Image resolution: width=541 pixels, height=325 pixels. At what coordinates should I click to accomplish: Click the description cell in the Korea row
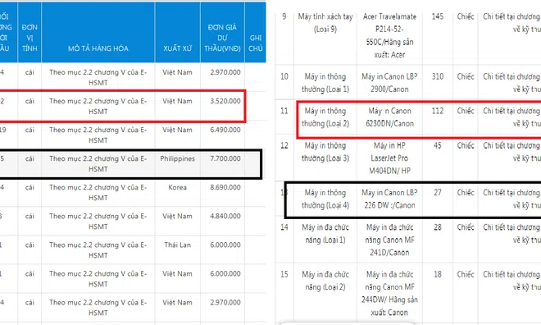(98, 192)
